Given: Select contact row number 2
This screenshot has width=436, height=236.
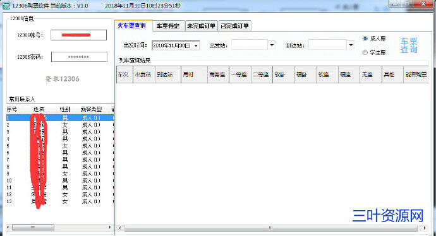Looking at the screenshot, I should tap(60, 125).
